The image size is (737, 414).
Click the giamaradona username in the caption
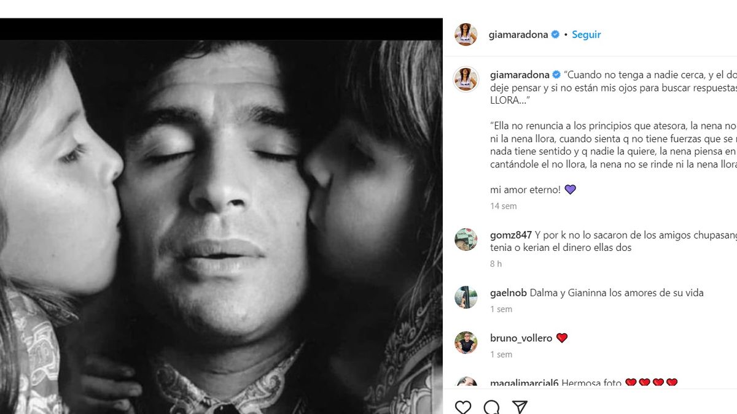pos(520,75)
